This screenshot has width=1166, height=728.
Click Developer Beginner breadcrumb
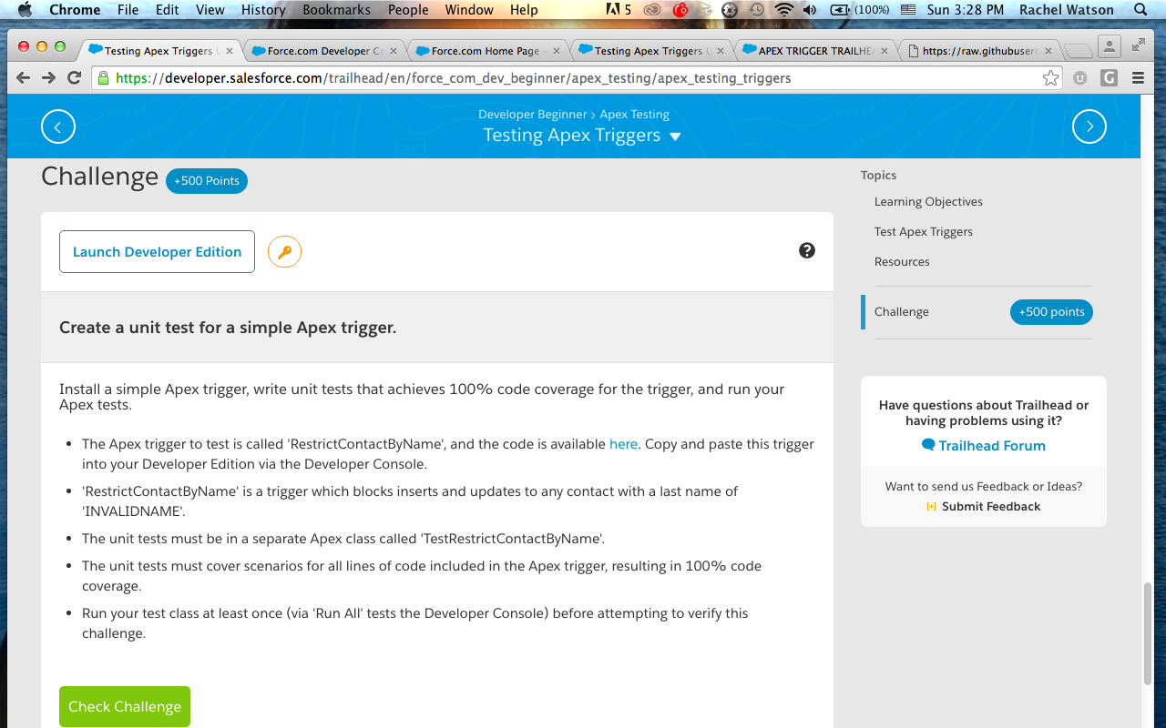point(532,115)
